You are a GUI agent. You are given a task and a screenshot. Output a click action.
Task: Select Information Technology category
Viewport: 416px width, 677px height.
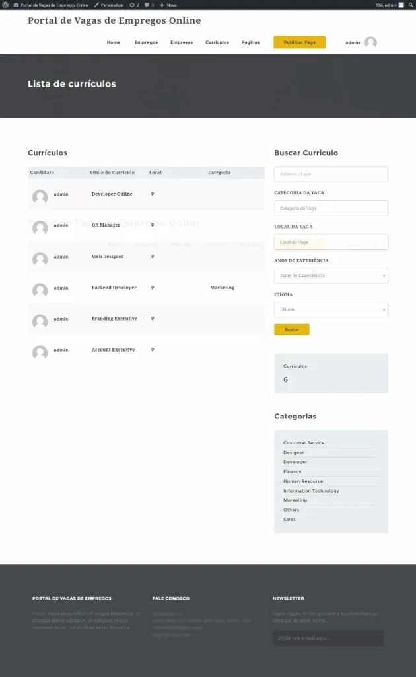[x=311, y=491]
